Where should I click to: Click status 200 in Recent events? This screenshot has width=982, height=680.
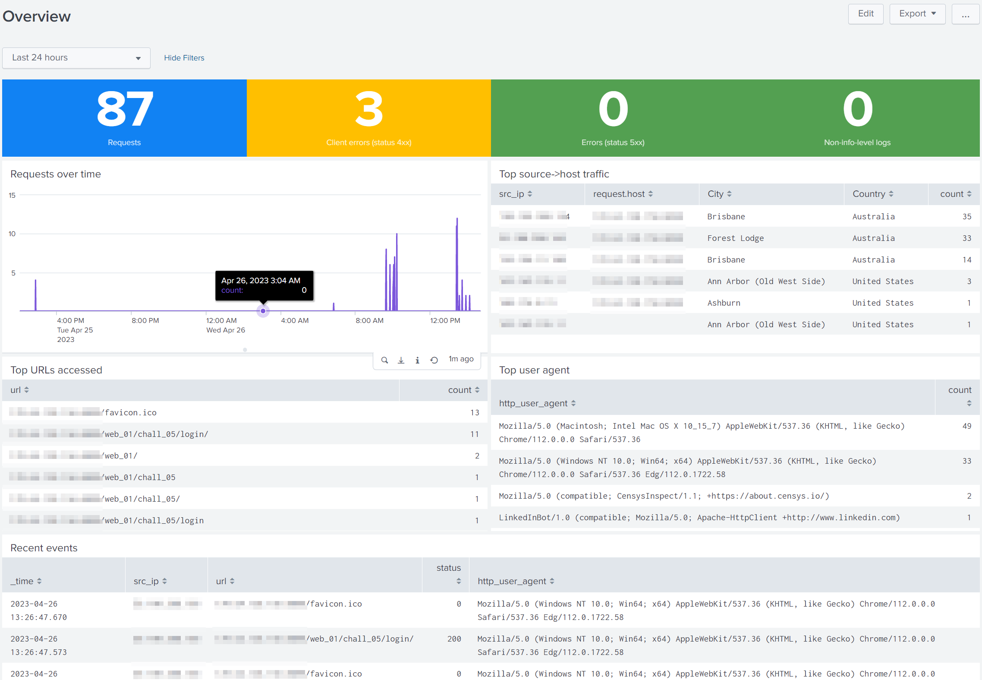point(454,639)
